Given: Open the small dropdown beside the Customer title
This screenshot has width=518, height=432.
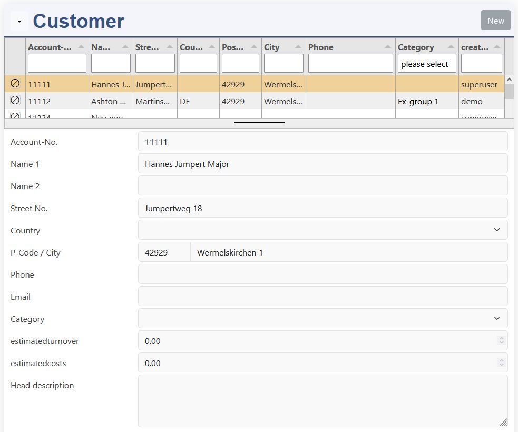Looking at the screenshot, I should [x=19, y=20].
